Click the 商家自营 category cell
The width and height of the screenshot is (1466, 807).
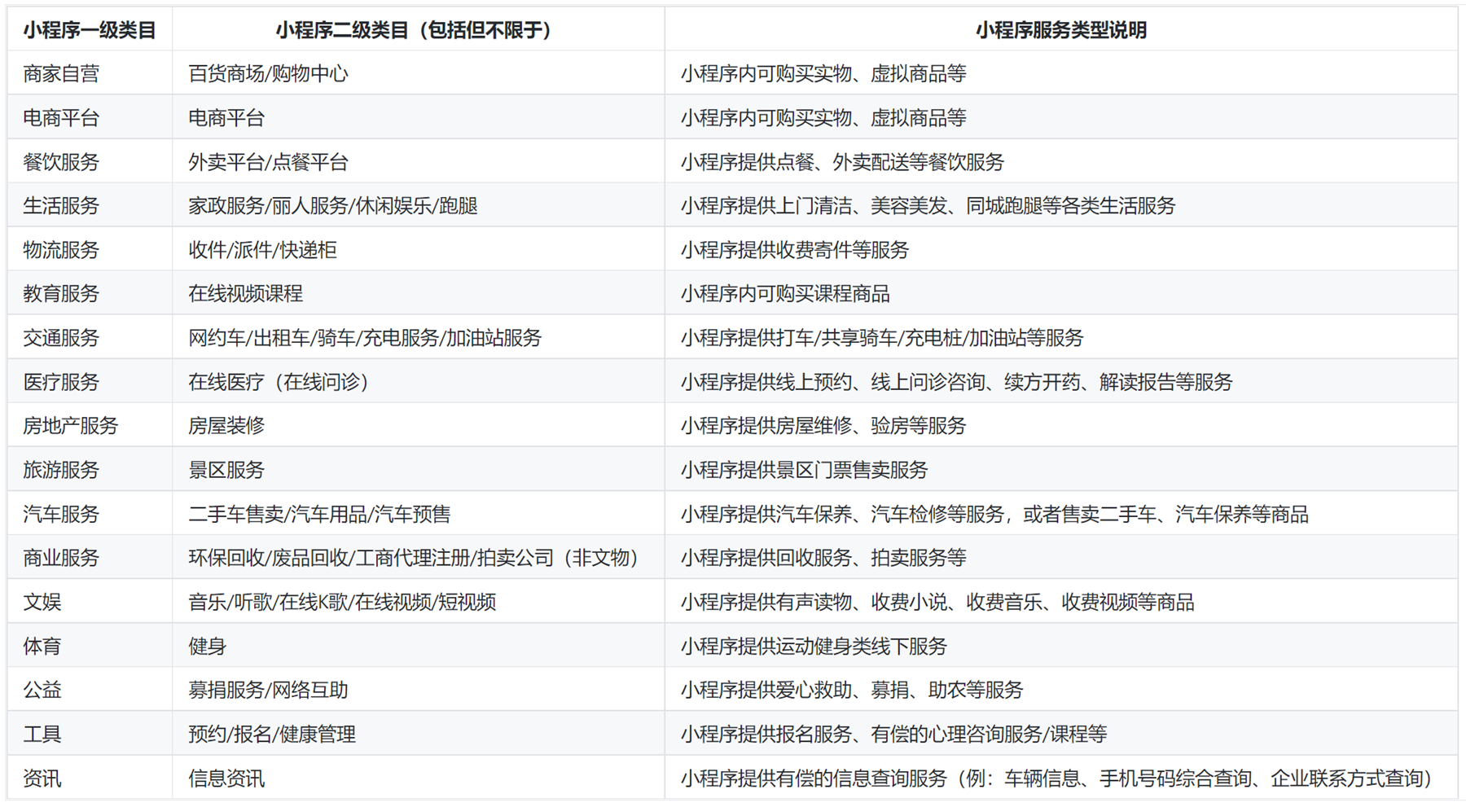pos(61,72)
